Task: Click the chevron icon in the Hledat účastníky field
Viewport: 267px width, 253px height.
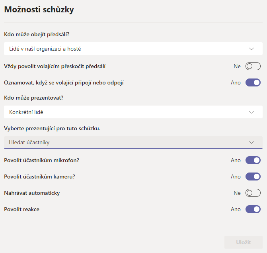Action: (x=251, y=143)
